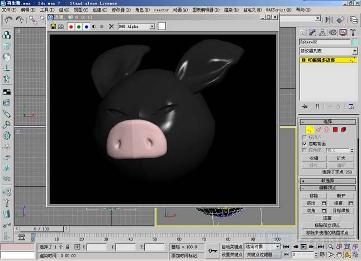
Task: Pin the modifier stack
Action: (305, 107)
